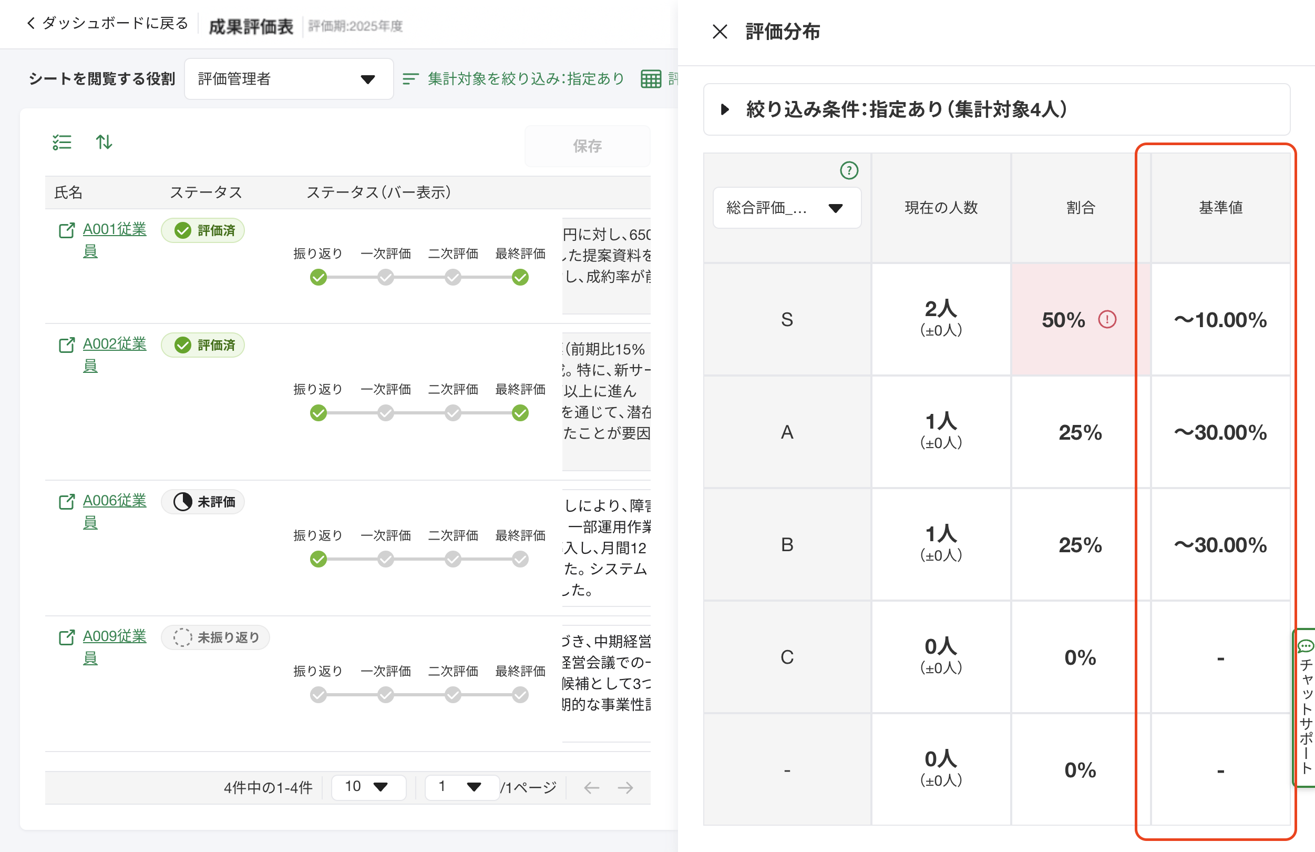
Task: Click the 保存 button
Action: (587, 146)
